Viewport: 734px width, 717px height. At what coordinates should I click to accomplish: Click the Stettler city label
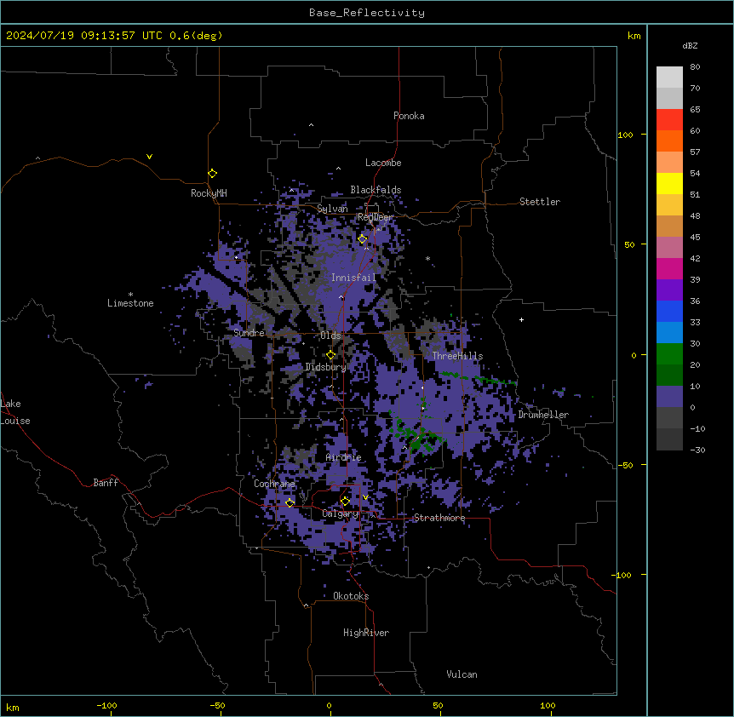click(x=540, y=202)
